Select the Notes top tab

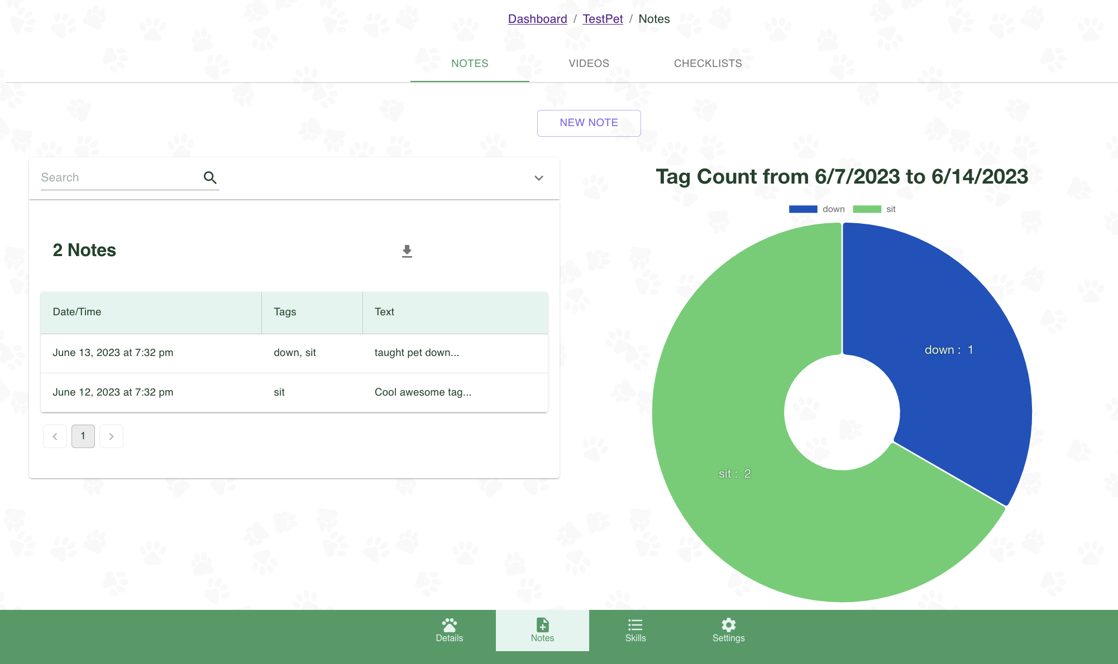coord(470,64)
